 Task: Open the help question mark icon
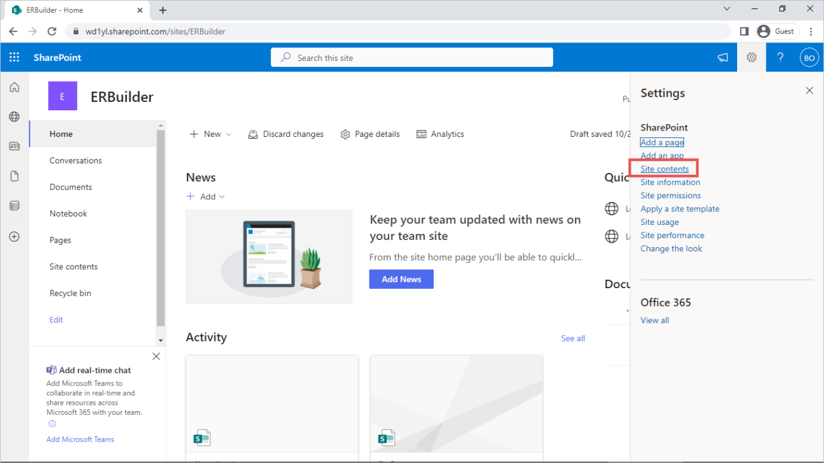click(780, 58)
